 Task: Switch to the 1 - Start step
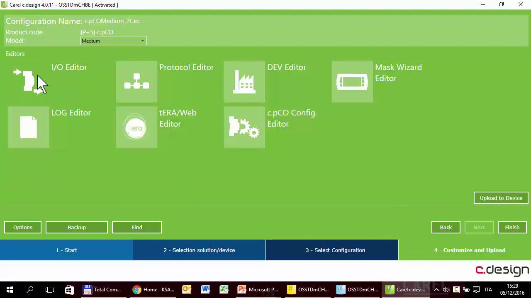coord(66,250)
